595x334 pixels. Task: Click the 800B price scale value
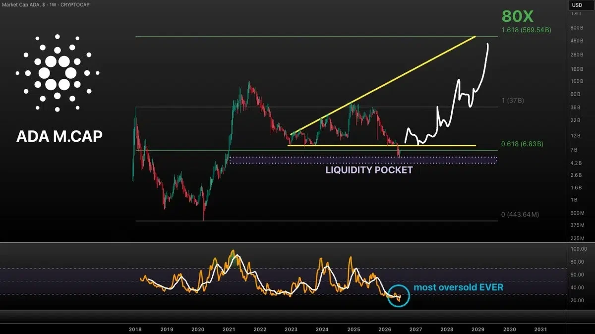578,28
